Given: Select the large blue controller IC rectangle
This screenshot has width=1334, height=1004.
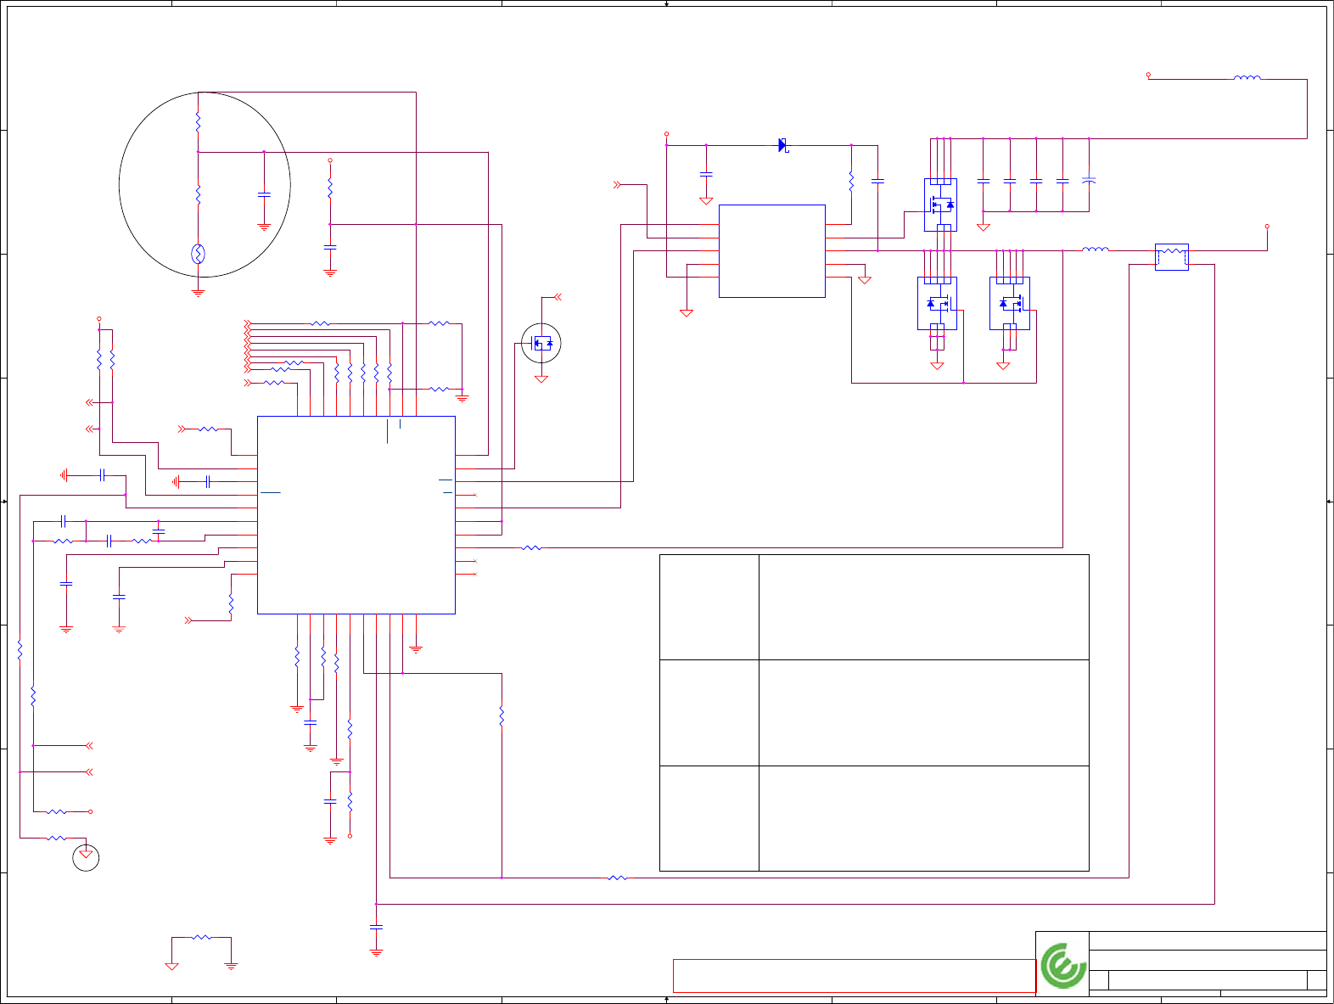Looking at the screenshot, I should (x=356, y=514).
